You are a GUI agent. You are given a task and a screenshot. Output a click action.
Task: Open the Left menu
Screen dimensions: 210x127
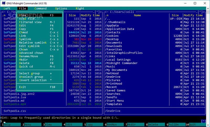pos(7,8)
